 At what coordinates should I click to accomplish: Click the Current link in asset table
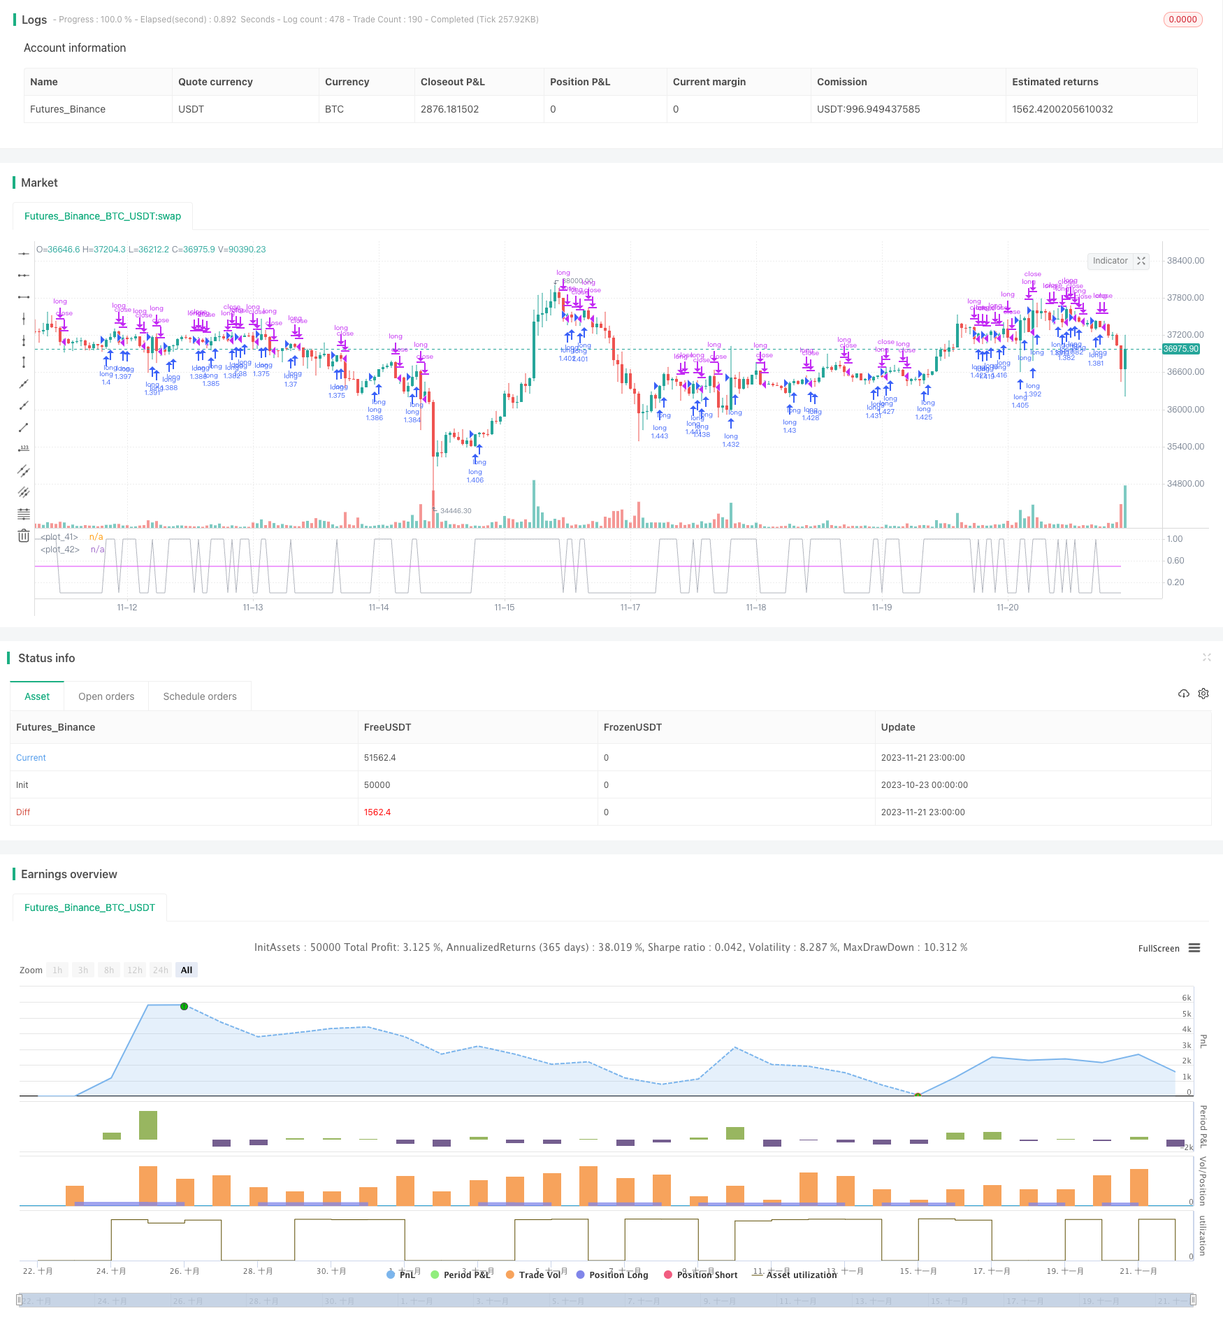pyautogui.click(x=31, y=757)
